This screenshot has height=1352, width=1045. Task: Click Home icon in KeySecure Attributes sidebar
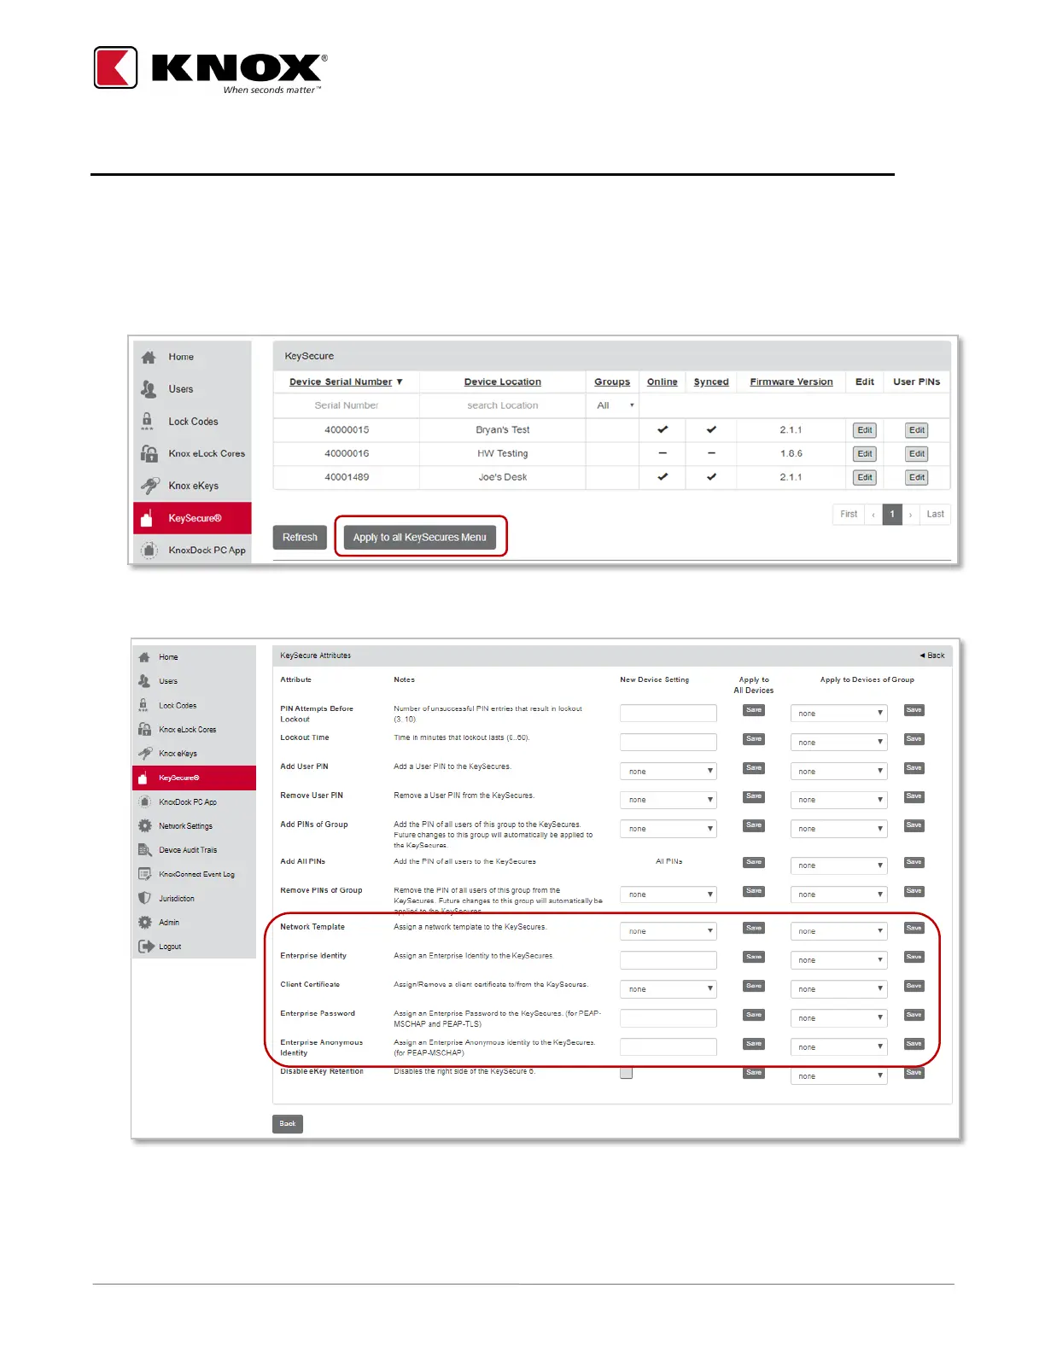point(144,657)
